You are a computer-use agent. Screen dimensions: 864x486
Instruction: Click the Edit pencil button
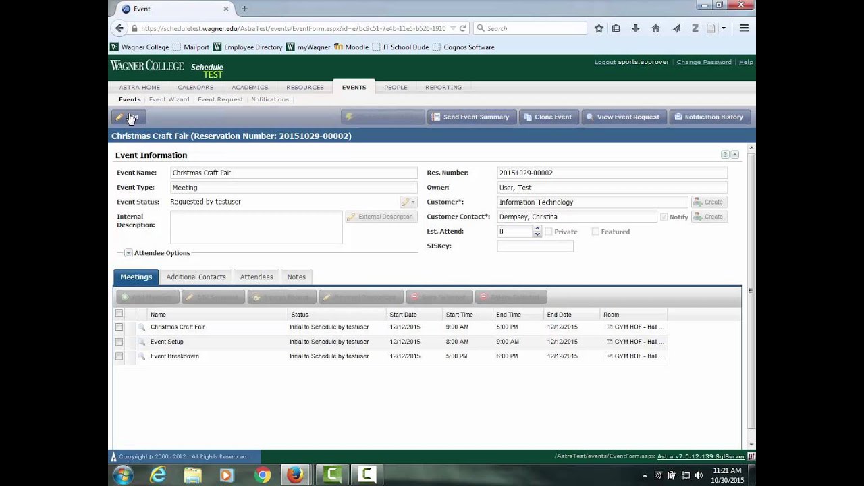128,117
